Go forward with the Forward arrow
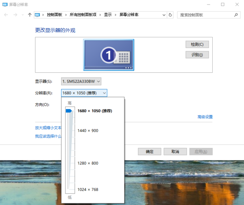 click(x=15, y=15)
